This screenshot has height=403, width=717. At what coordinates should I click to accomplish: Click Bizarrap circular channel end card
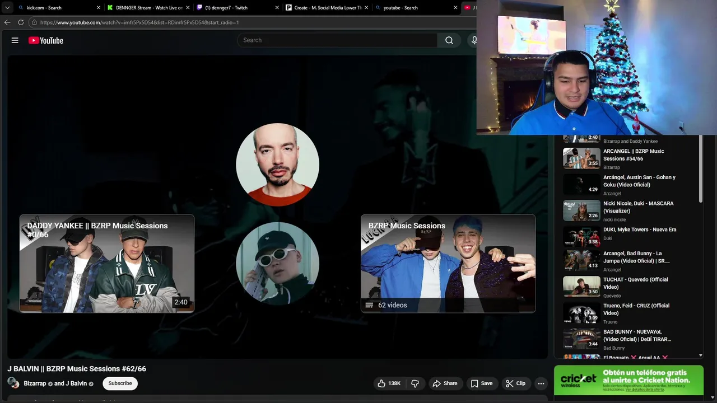(278, 264)
